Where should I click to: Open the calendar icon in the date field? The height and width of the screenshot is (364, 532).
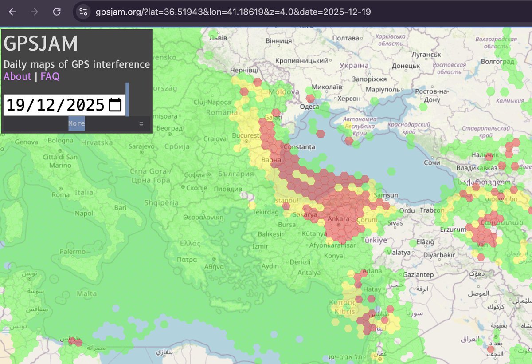tap(114, 105)
